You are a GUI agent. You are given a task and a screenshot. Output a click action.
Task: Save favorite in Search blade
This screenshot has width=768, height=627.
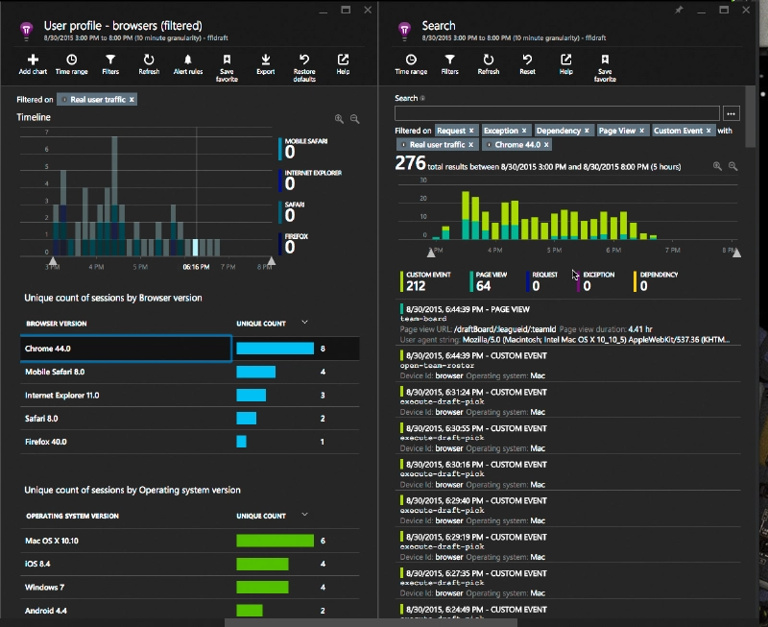(x=605, y=68)
